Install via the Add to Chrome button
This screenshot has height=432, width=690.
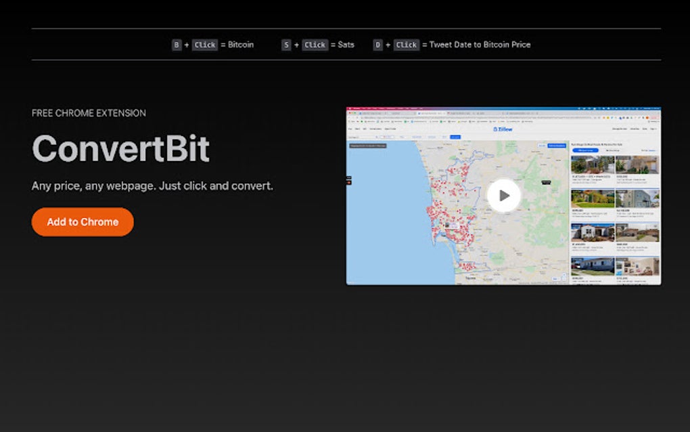point(83,222)
